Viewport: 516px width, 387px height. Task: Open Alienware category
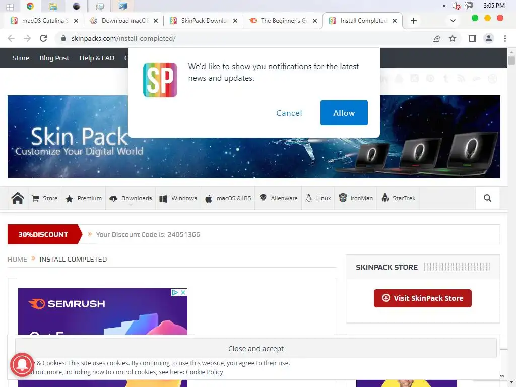pos(278,198)
